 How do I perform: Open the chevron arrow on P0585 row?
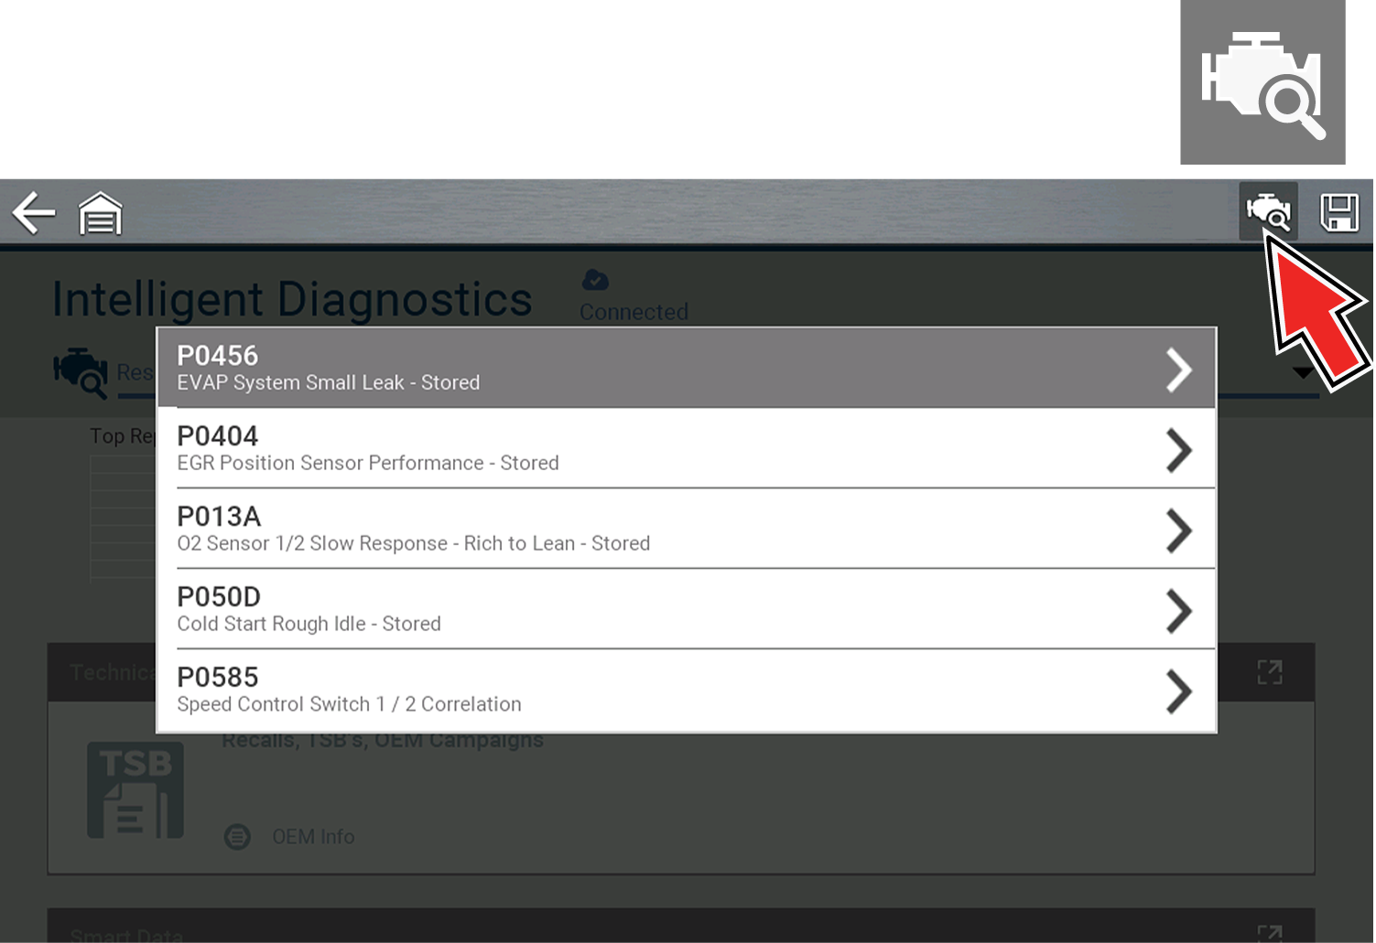click(x=1179, y=691)
